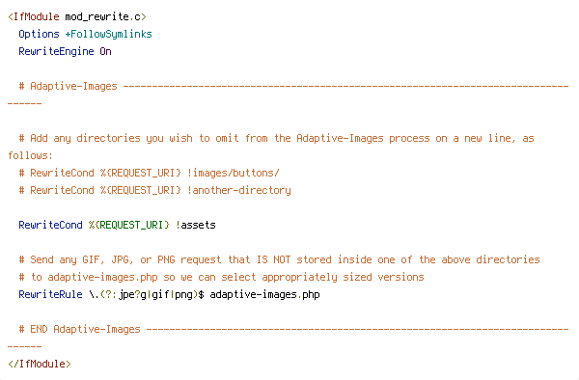Click the commented '!images/buttons/' pattern
579x380 pixels.
click(x=233, y=173)
